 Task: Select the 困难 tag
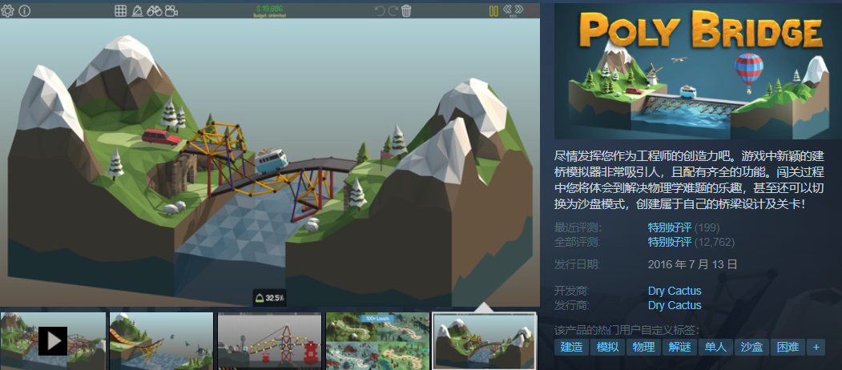point(788,347)
